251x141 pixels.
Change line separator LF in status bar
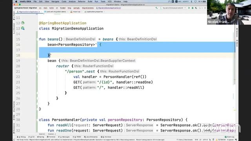click(200, 140)
